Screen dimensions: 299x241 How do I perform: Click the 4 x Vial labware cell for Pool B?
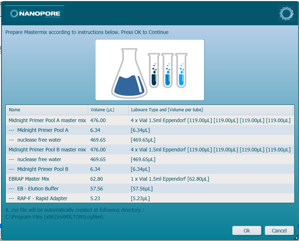tap(211, 150)
